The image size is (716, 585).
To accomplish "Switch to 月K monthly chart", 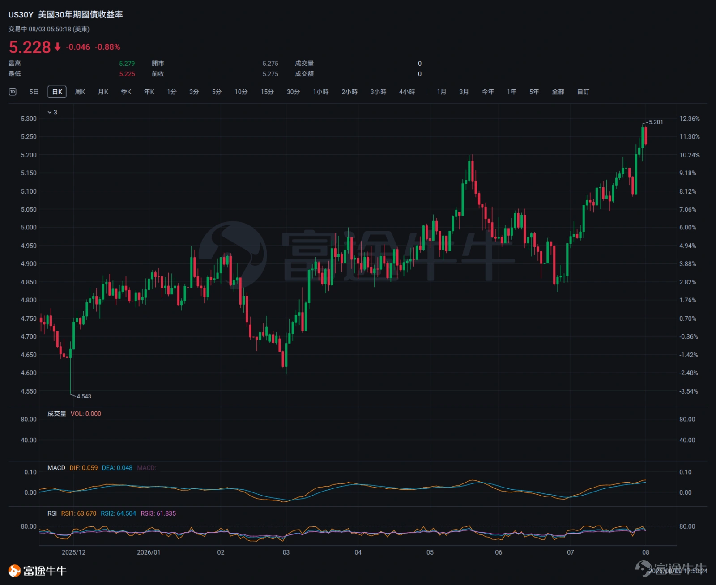I will [103, 92].
